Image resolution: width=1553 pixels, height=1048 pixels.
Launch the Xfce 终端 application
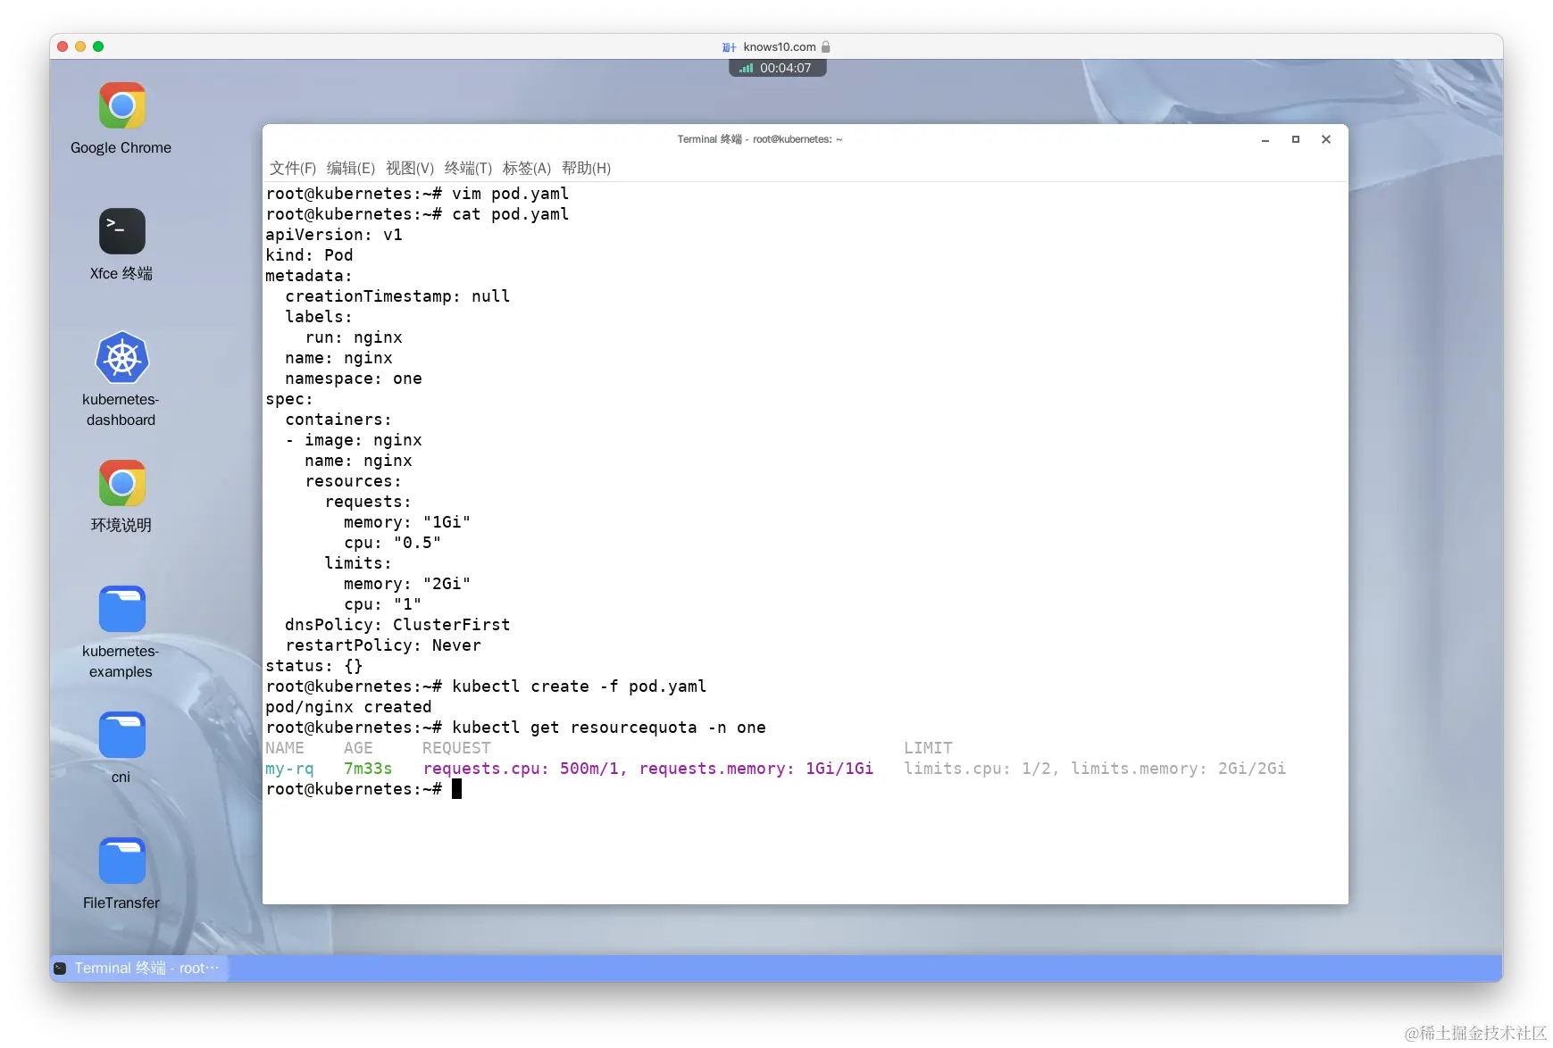pos(121,230)
